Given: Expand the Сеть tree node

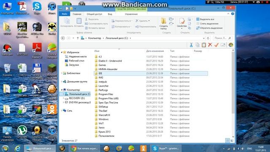Looking at the screenshot, I should point(62,111).
